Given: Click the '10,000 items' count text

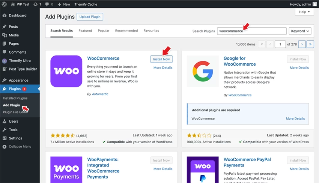Looking at the screenshot, I should point(245,44).
